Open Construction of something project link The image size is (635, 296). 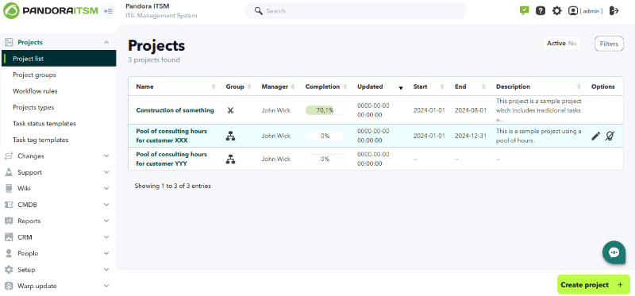tap(175, 110)
